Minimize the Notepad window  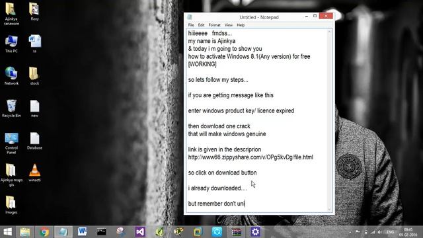tap(307, 17)
